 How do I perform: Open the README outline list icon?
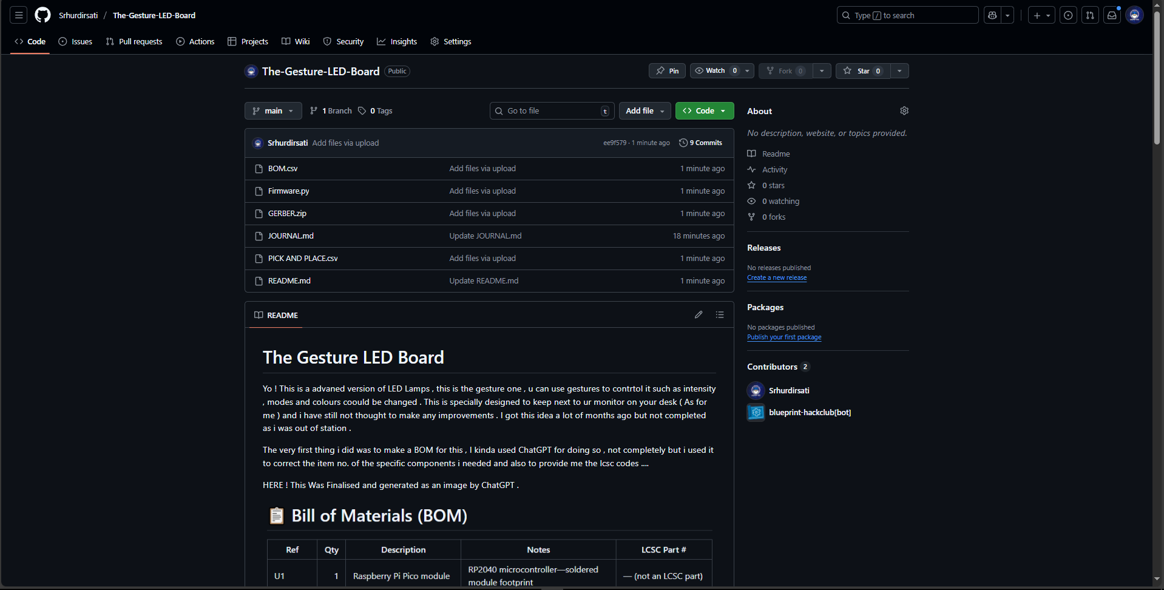720,314
